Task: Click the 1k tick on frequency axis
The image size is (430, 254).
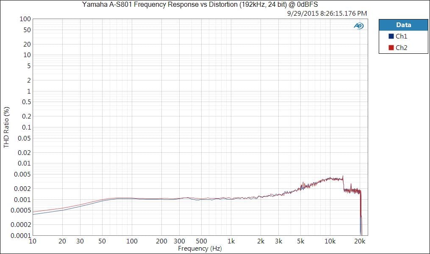Action: (231, 241)
